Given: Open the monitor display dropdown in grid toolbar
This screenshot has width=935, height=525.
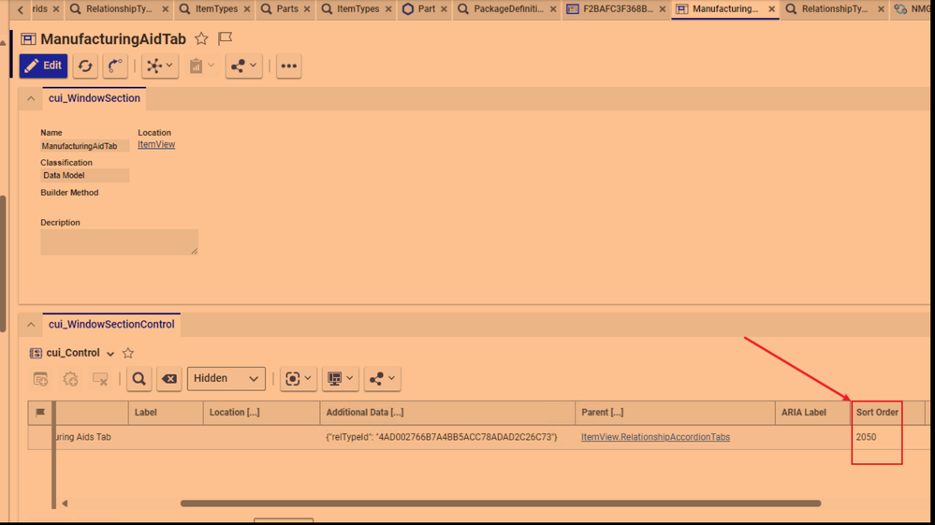Looking at the screenshot, I should (340, 379).
